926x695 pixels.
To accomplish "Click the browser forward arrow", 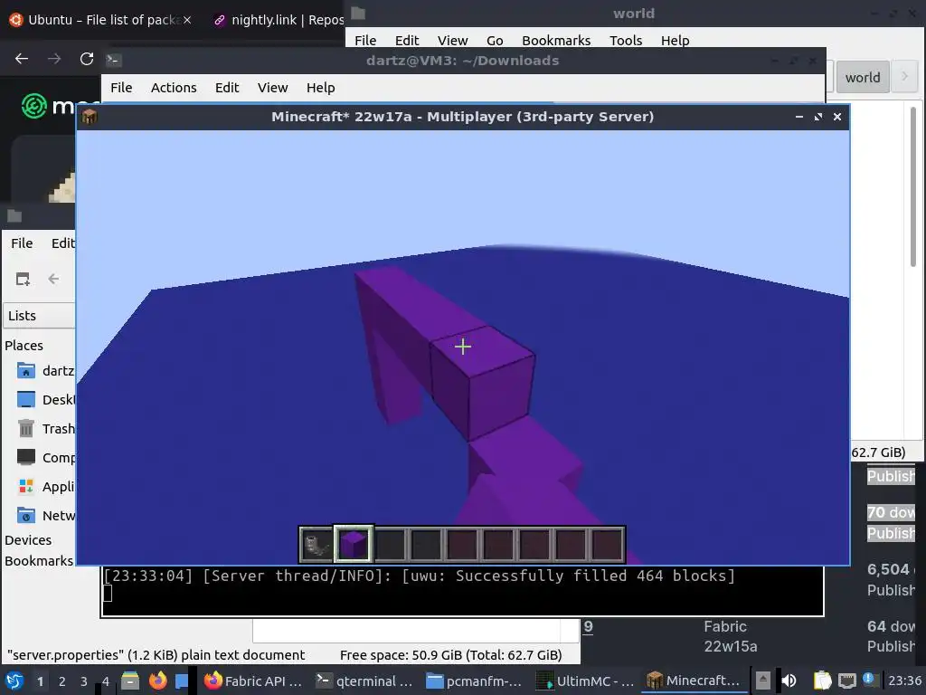I will point(54,59).
